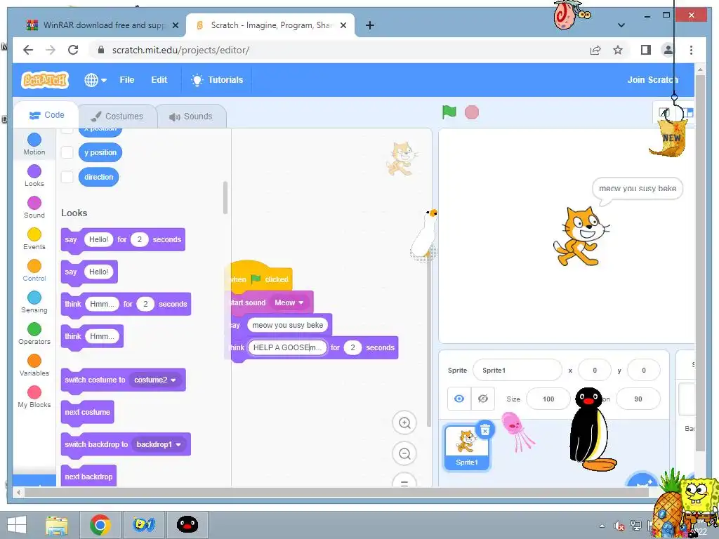Click the sprite direction field showing 90
Screen dimensions: 719x539
[x=638, y=399]
